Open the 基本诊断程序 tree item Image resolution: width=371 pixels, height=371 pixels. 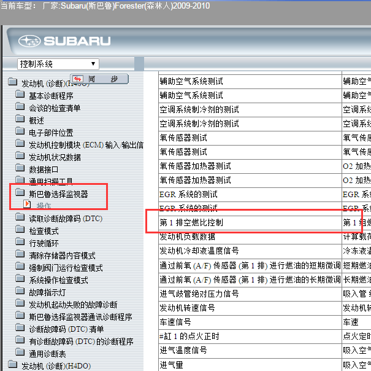tap(51, 96)
